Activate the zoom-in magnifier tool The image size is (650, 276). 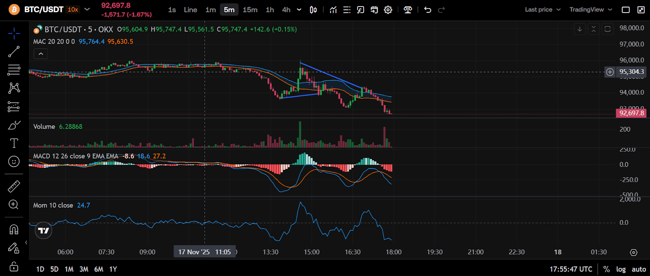[x=14, y=204]
